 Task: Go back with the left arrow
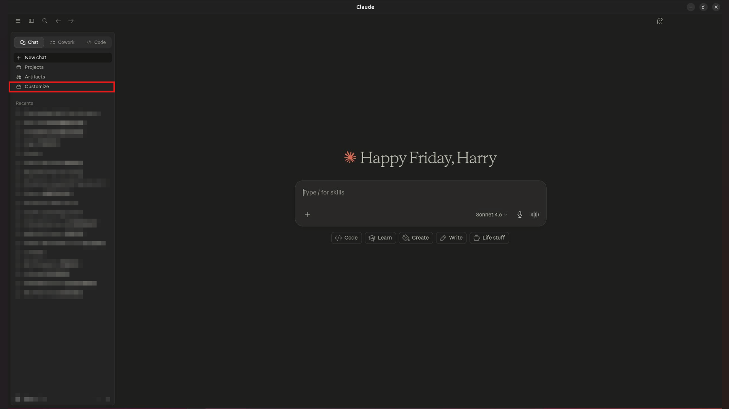point(58,21)
